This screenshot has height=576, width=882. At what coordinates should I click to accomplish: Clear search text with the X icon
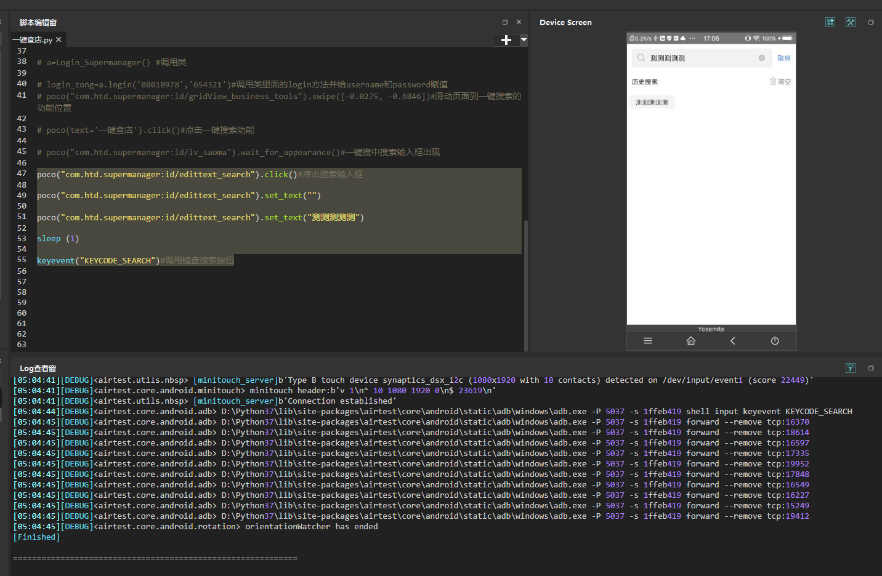click(762, 58)
